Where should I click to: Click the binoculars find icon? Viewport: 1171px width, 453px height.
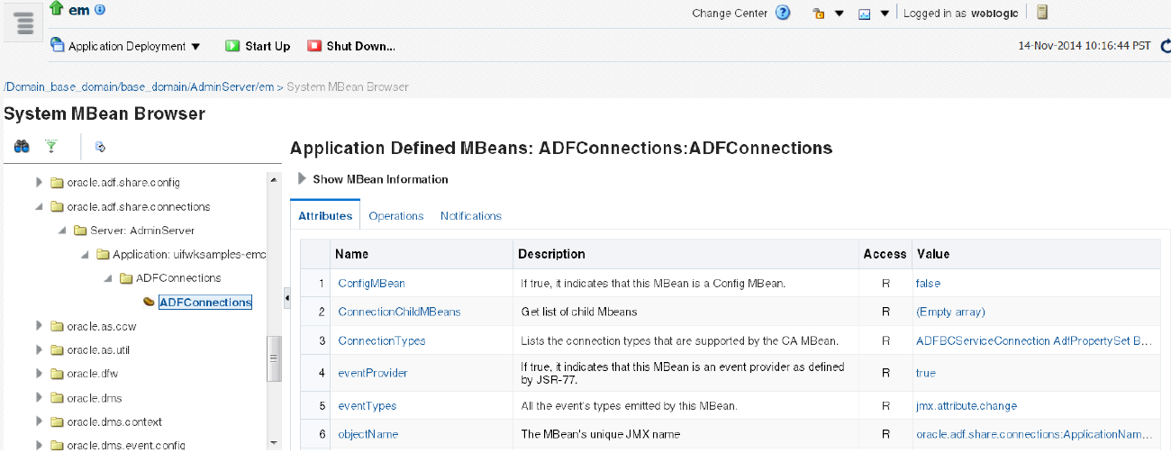pos(22,146)
